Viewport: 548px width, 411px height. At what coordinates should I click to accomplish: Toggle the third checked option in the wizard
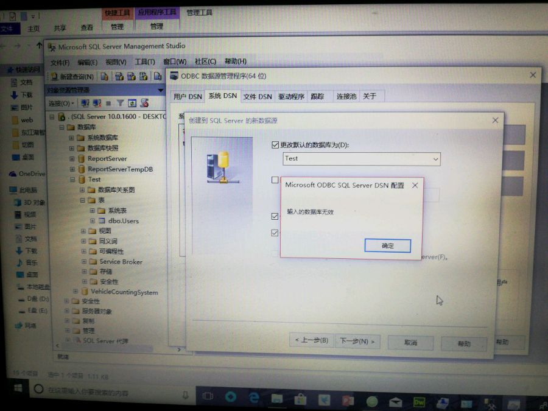coord(275,216)
